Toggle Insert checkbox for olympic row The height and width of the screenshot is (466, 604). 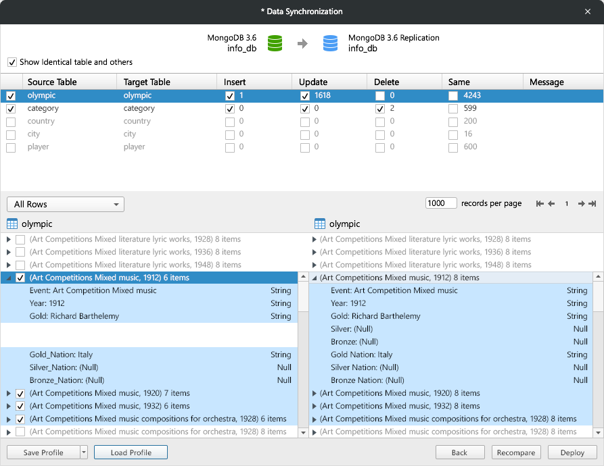(230, 96)
